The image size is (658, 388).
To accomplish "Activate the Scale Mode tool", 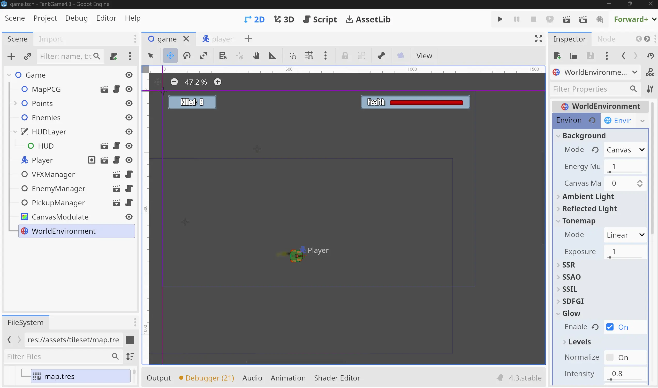I will click(x=203, y=55).
